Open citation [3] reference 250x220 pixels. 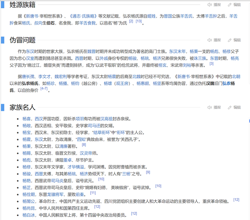212,63
